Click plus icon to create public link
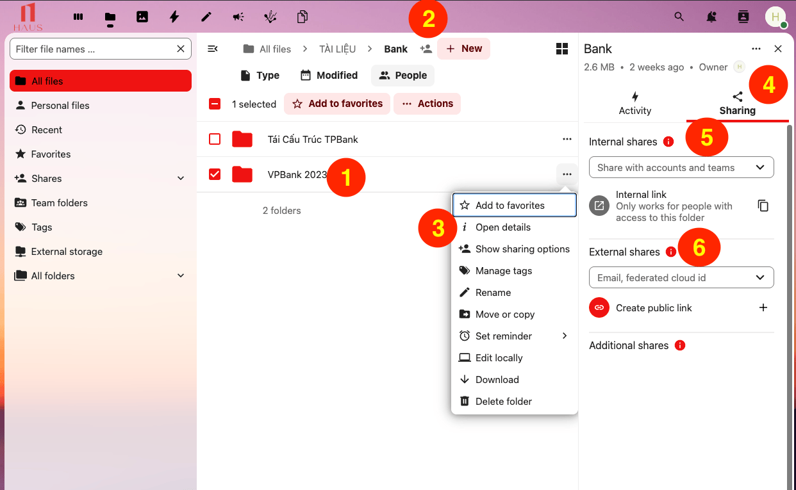Image resolution: width=796 pixels, height=490 pixels. pos(763,307)
